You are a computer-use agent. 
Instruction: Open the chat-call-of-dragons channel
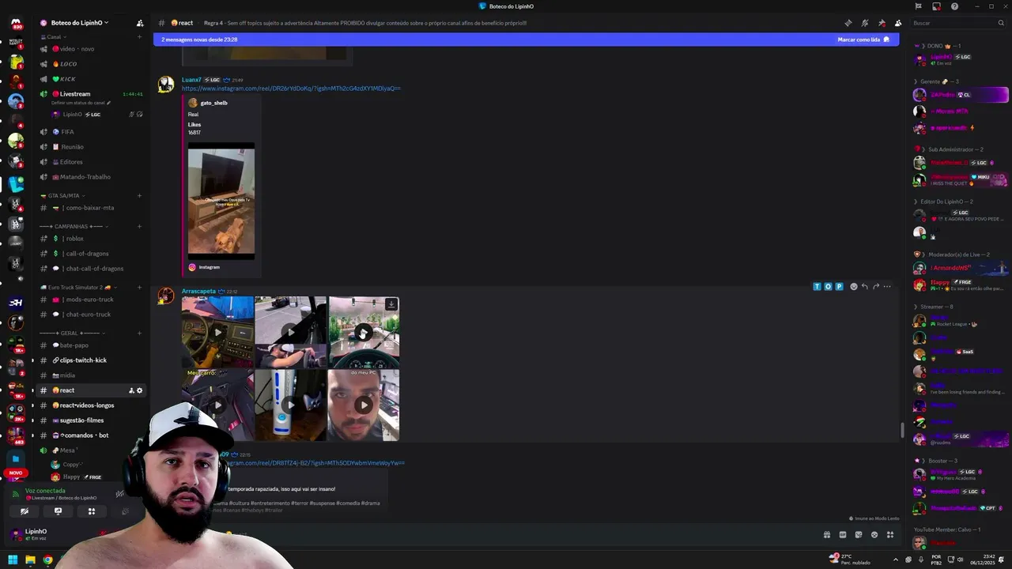pos(91,269)
